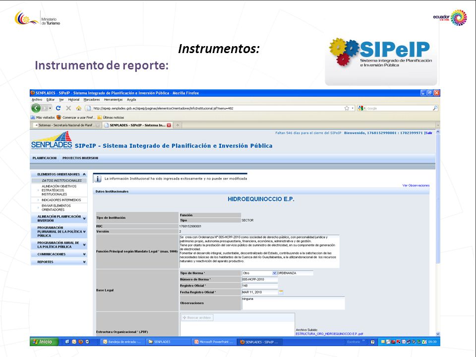Click the Buscar archivo button
The height and width of the screenshot is (357, 476).
click(197, 317)
